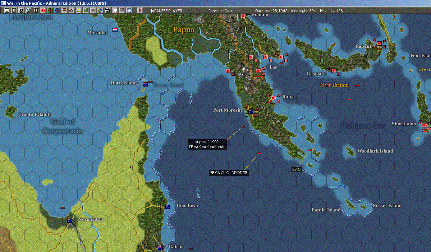Click the 'Forecast: Overcast' status text
431x252 pixels.
(224, 11)
